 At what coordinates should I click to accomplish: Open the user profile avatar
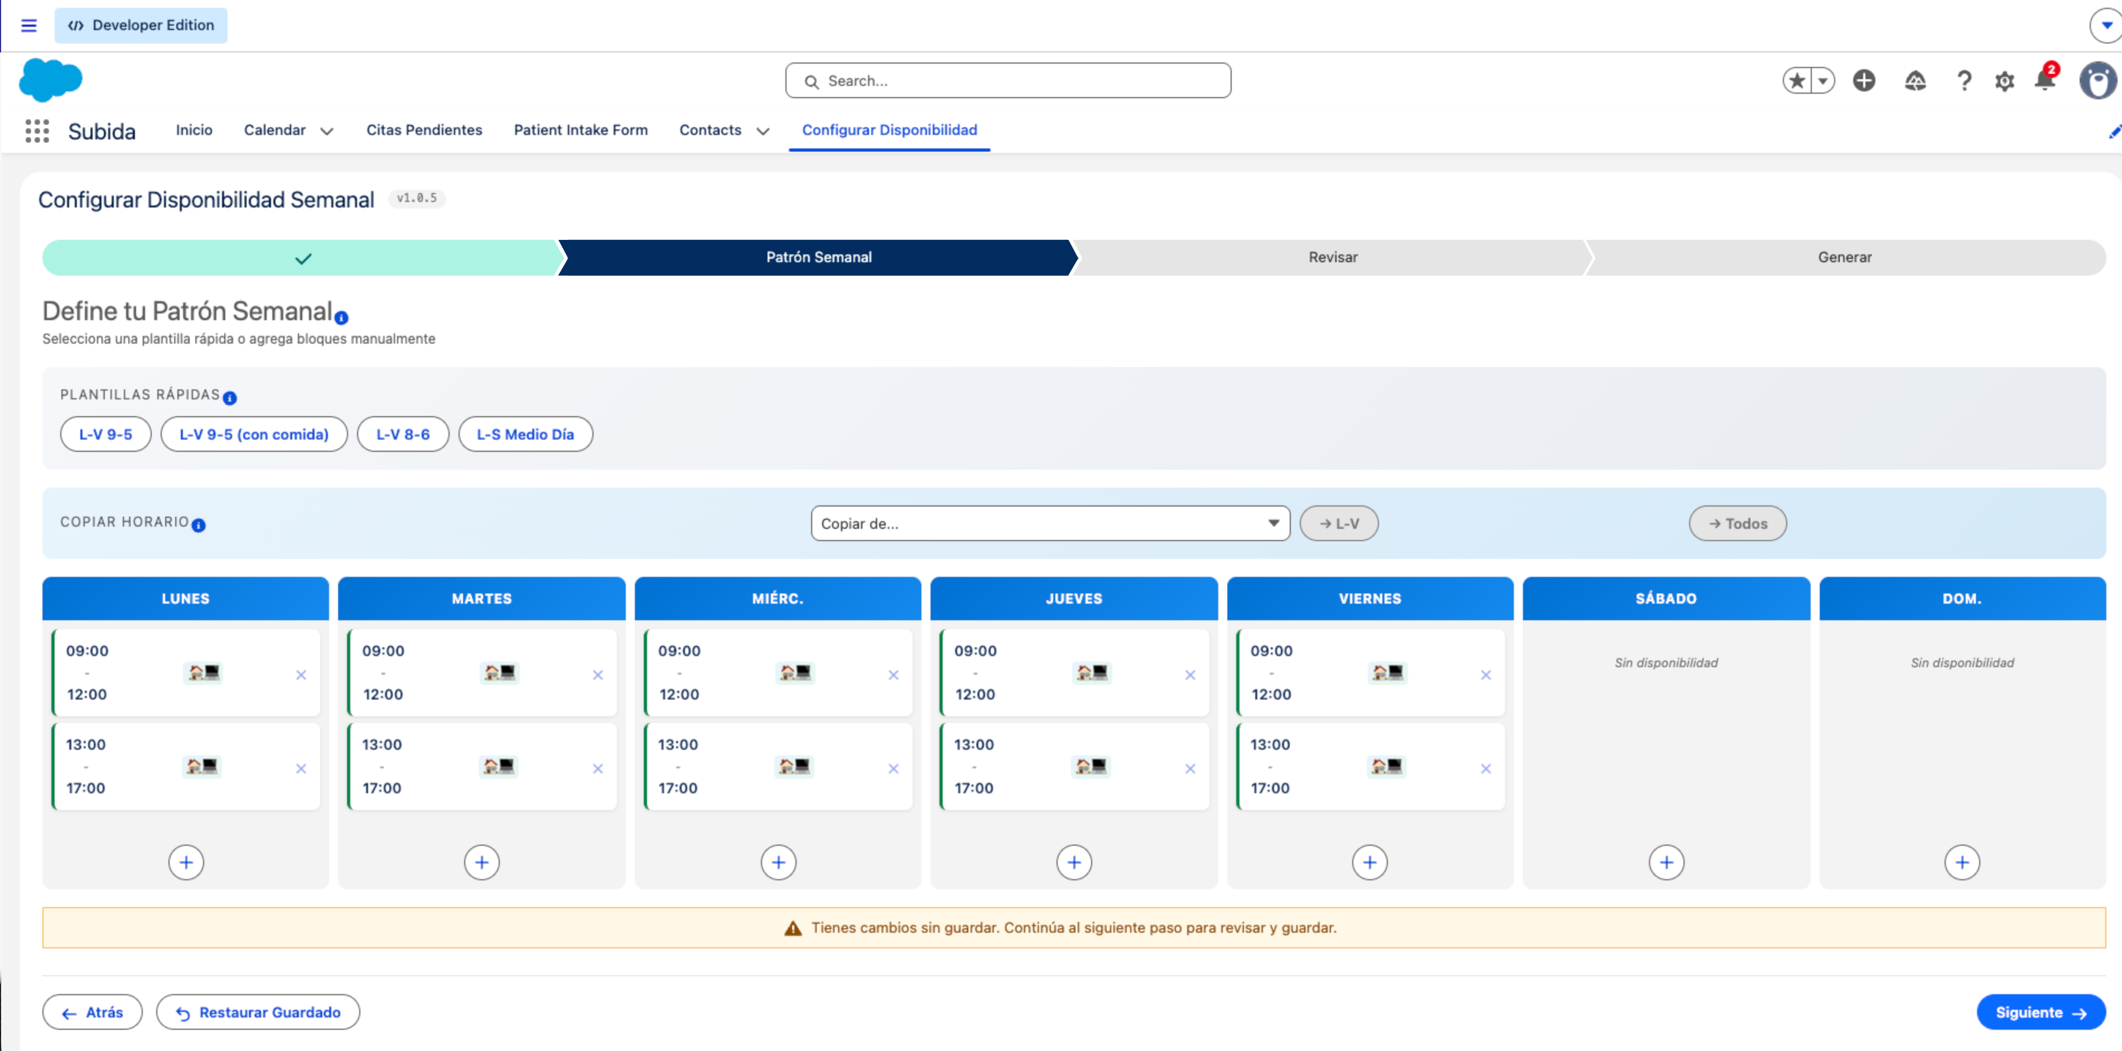(x=2097, y=81)
